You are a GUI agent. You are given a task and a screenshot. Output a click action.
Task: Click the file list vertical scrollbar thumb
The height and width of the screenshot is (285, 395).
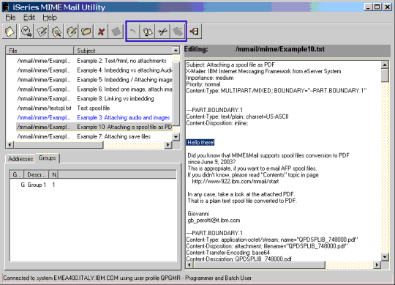coord(176,94)
